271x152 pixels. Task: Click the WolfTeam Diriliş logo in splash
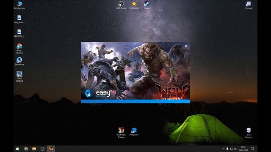(x=172, y=91)
